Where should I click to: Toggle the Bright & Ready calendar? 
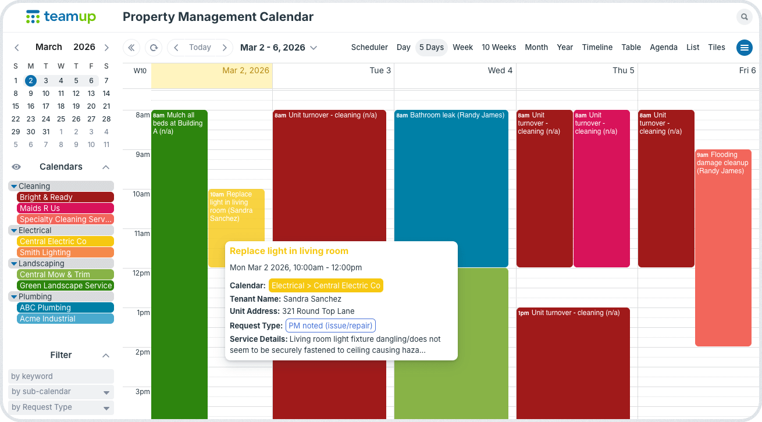pyautogui.click(x=65, y=197)
